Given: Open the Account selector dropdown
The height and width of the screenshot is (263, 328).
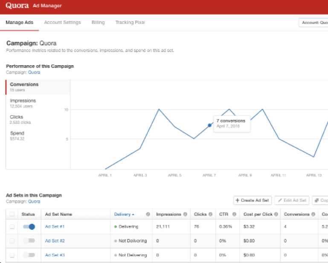Looking at the screenshot, I should (313, 23).
